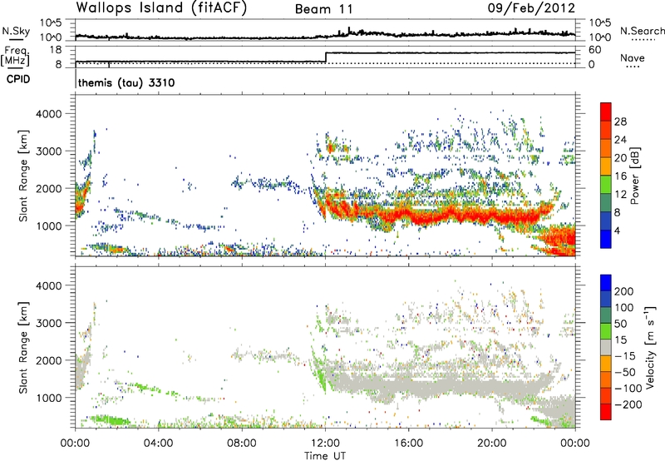Click '2000' tick in the power panel
This screenshot has width=665, height=461.
point(48,188)
